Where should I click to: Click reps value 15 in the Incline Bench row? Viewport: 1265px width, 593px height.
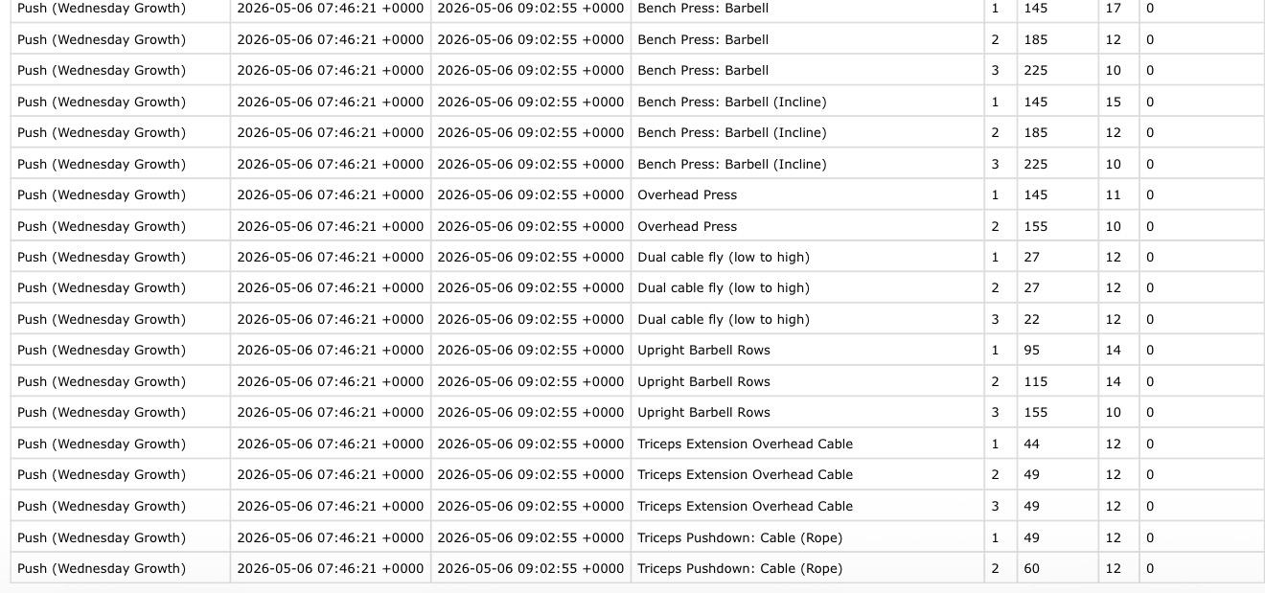(x=1113, y=102)
